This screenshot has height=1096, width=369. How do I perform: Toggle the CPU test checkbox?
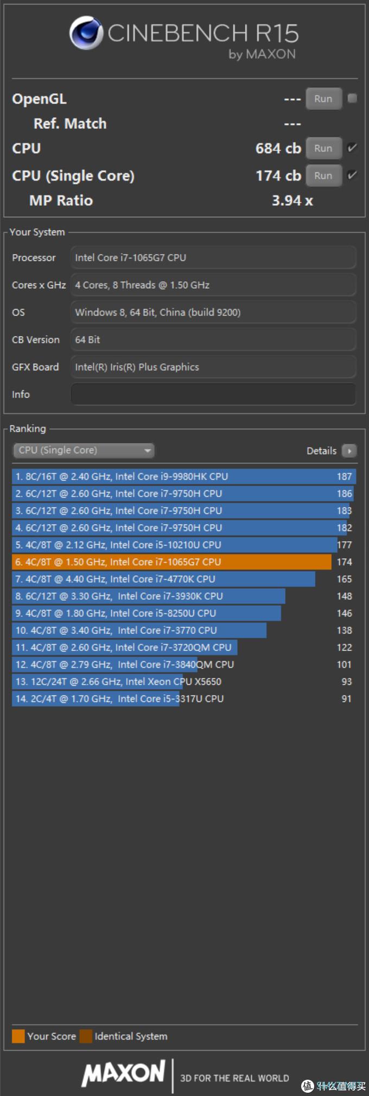click(352, 148)
